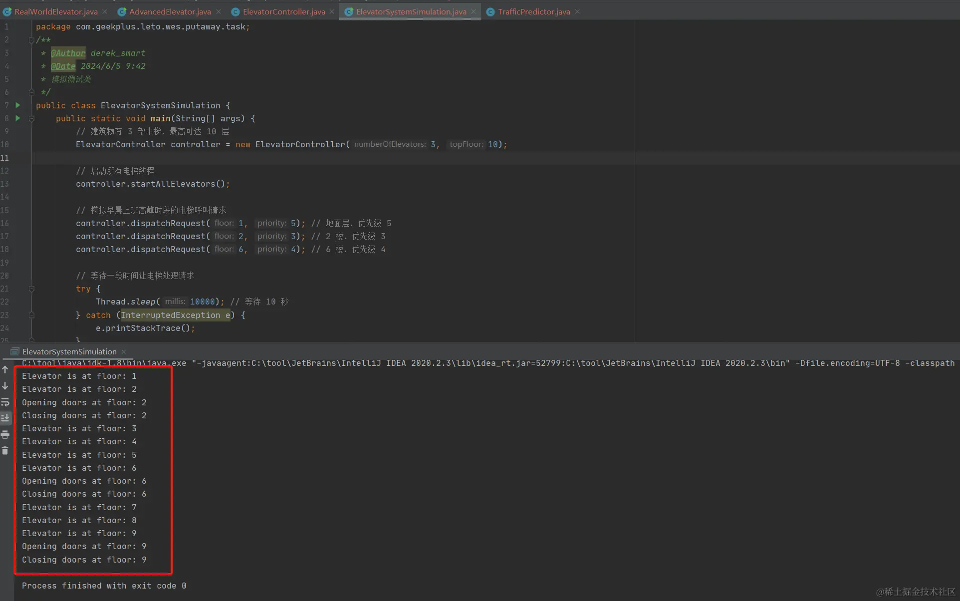This screenshot has width=960, height=601.
Task: Click line number 10 in the gutter
Action: (5, 144)
